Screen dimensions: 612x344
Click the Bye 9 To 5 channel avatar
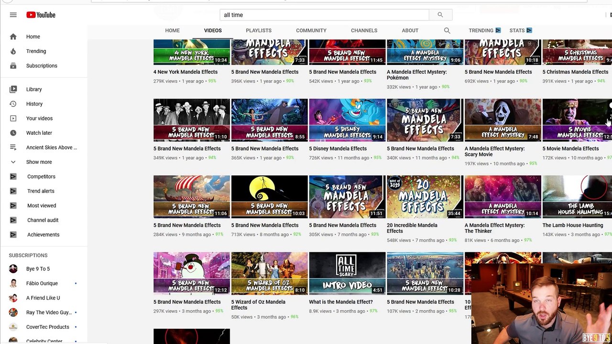pos(13,269)
